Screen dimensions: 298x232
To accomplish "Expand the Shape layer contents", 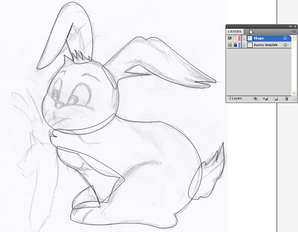I will 244,38.
